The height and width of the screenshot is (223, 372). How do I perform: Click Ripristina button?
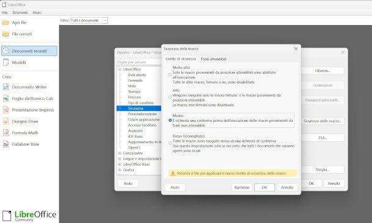pos(241,188)
